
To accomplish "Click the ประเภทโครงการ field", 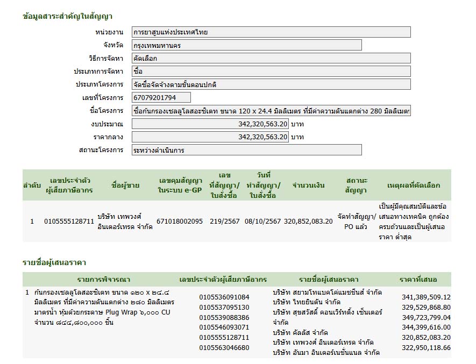I will pos(271,84).
